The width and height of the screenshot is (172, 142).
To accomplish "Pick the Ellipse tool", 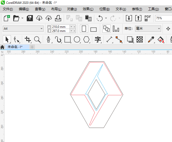I will [77, 39].
